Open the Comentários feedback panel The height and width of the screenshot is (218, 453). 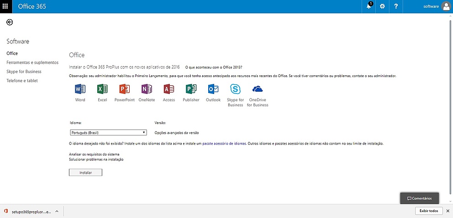click(419, 198)
